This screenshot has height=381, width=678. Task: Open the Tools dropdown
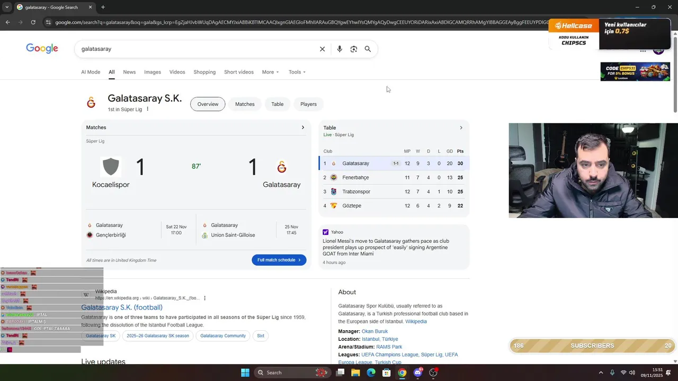click(x=297, y=72)
